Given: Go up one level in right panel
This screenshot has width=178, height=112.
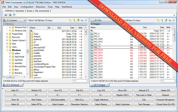Looking at the screenshot, I should pyautogui.click(x=166, y=20).
